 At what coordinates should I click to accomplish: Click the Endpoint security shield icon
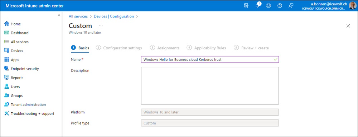[x=6, y=69]
